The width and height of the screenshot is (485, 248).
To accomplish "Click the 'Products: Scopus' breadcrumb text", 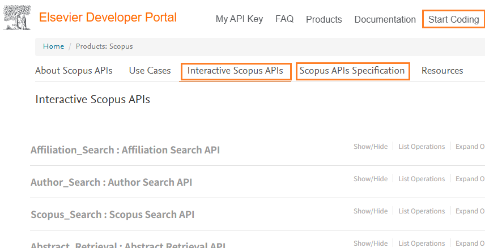I will click(x=104, y=46).
